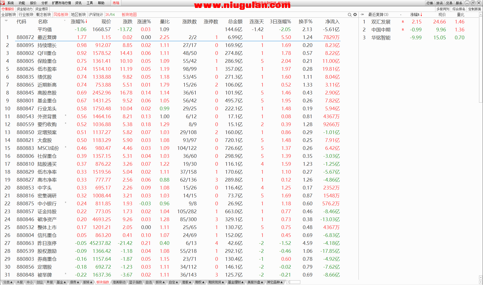Expand the 分类▲ bottom menu
This screenshot has height=285, width=483.
[x=8, y=282]
